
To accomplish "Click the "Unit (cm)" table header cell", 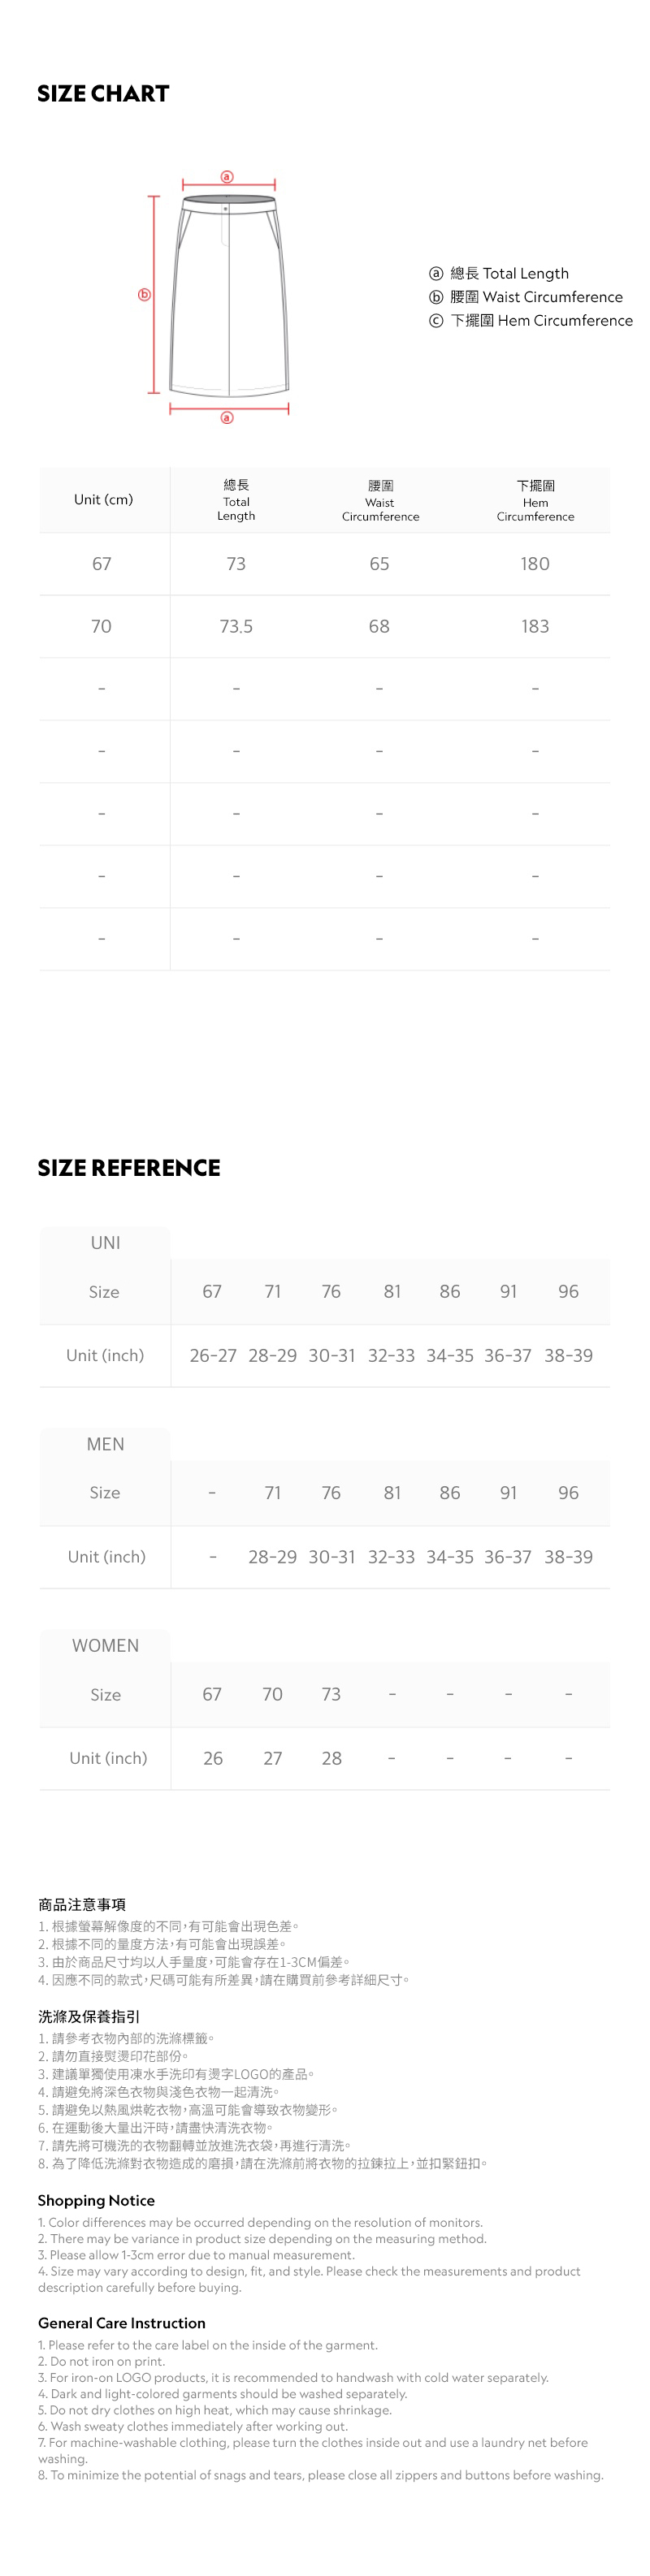I will [x=103, y=500].
